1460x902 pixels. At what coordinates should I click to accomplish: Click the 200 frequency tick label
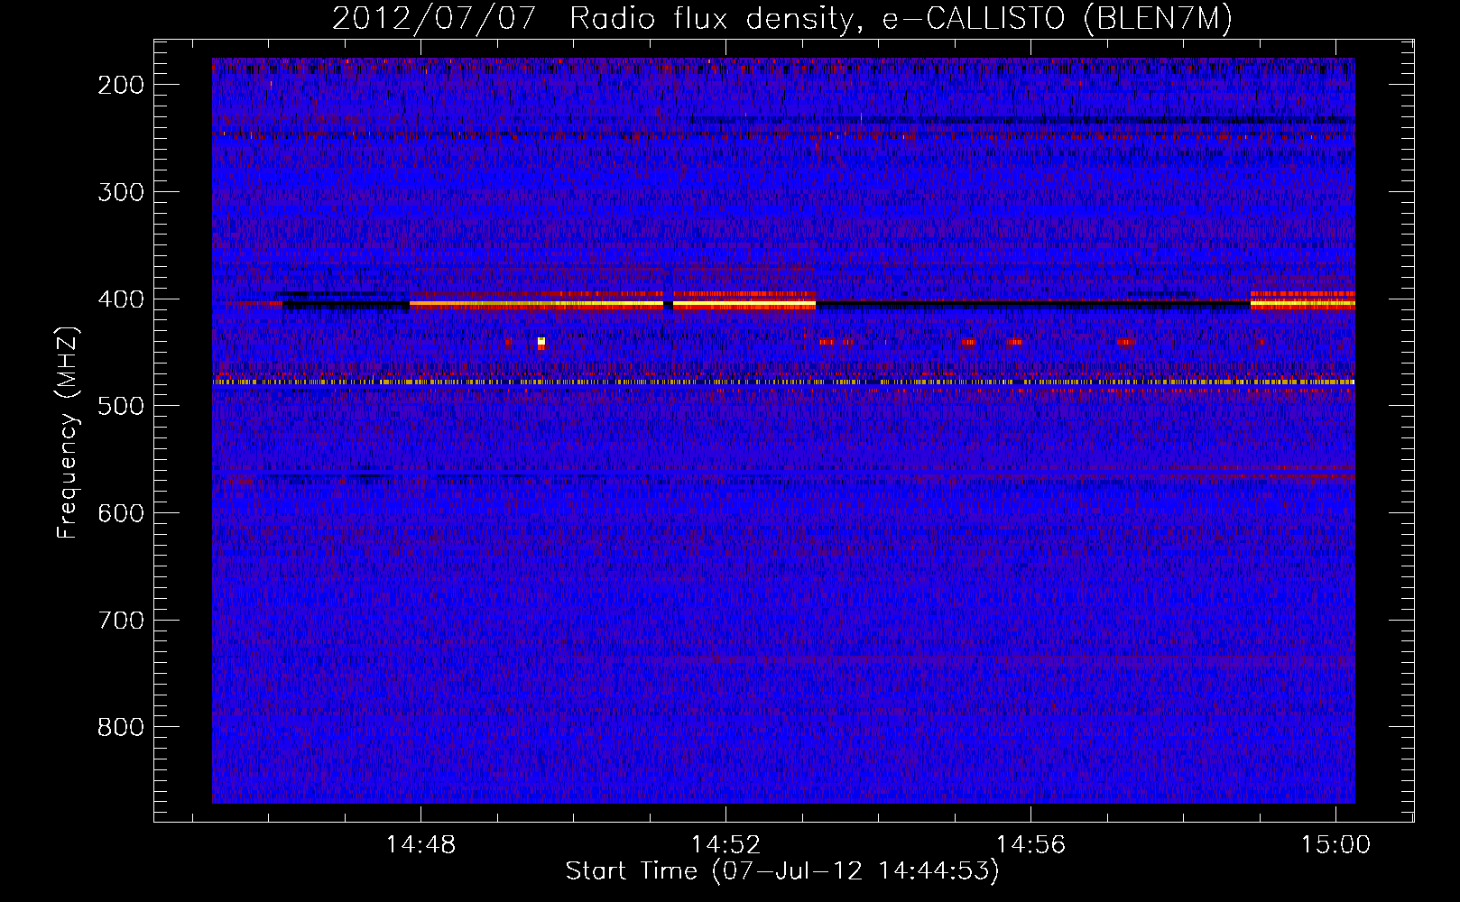pos(120,85)
